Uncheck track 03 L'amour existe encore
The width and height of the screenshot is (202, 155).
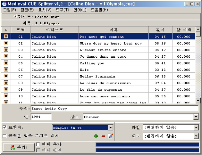coord(6,50)
